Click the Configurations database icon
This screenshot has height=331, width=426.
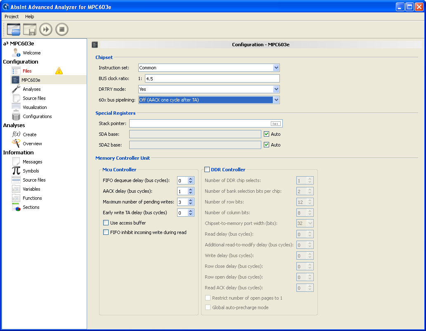[x=16, y=116]
